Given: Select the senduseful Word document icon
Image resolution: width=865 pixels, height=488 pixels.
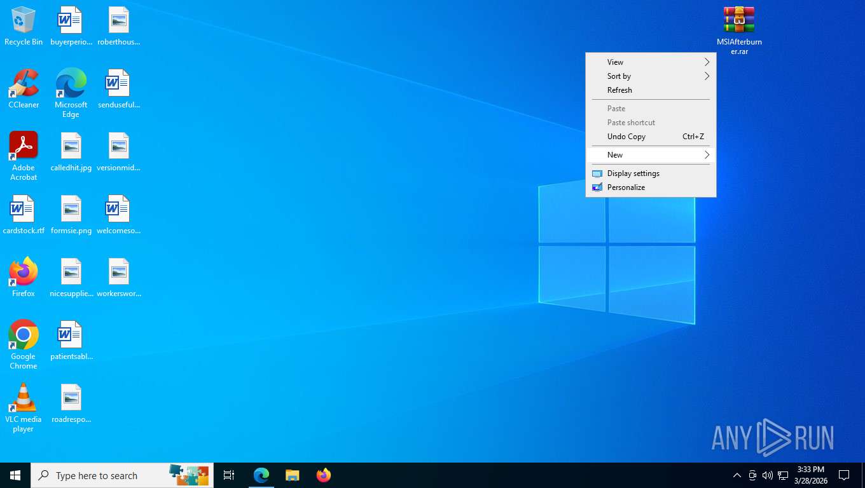Looking at the screenshot, I should click(118, 89).
